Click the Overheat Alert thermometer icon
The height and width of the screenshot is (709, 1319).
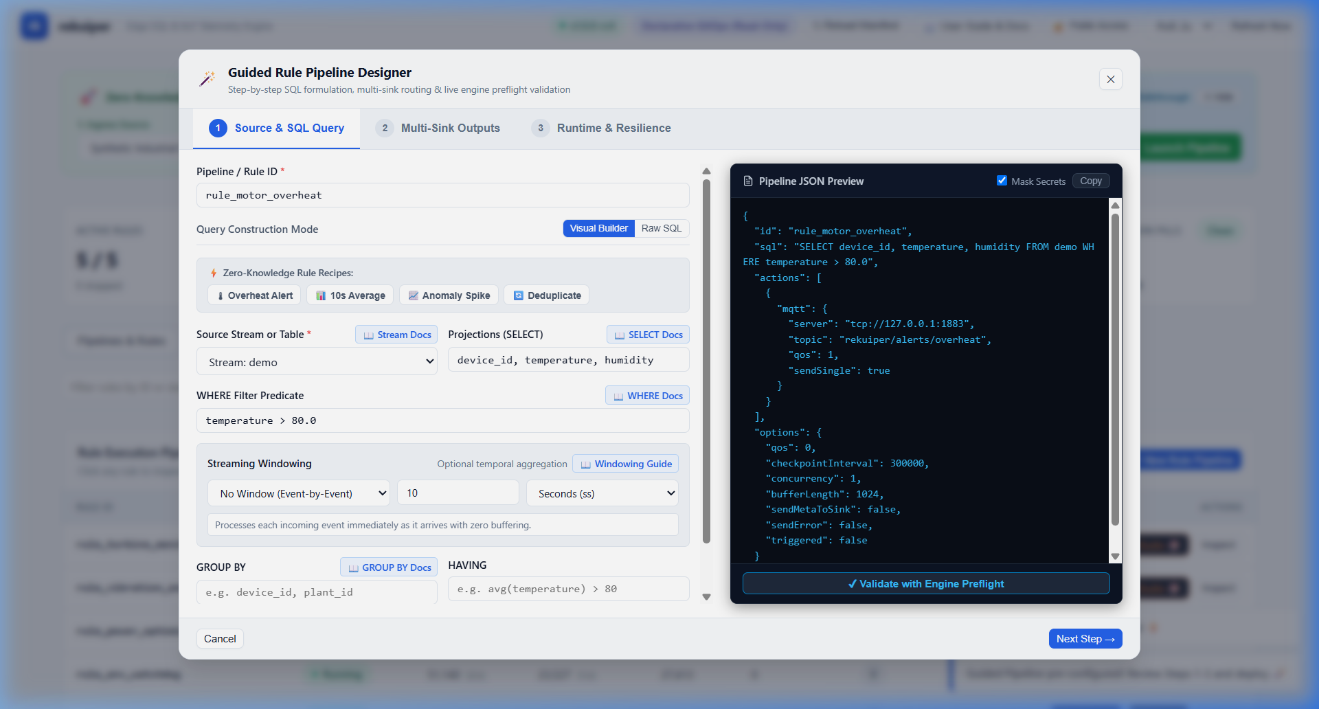tap(220, 295)
